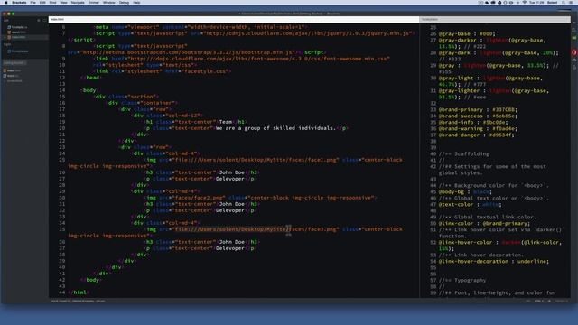Click the @body-bg black value on line 45
Viewport: 578px width, 325px height.
tap(481, 192)
